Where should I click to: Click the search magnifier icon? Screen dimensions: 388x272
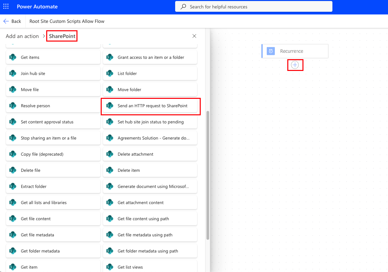point(184,7)
